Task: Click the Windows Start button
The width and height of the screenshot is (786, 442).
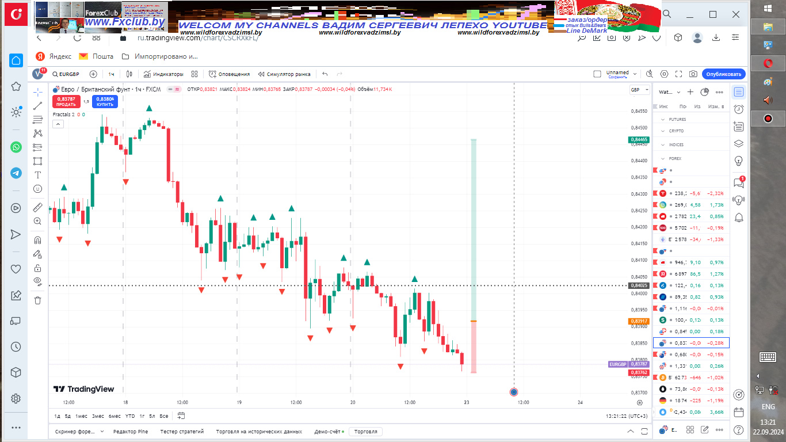Action: click(x=768, y=8)
